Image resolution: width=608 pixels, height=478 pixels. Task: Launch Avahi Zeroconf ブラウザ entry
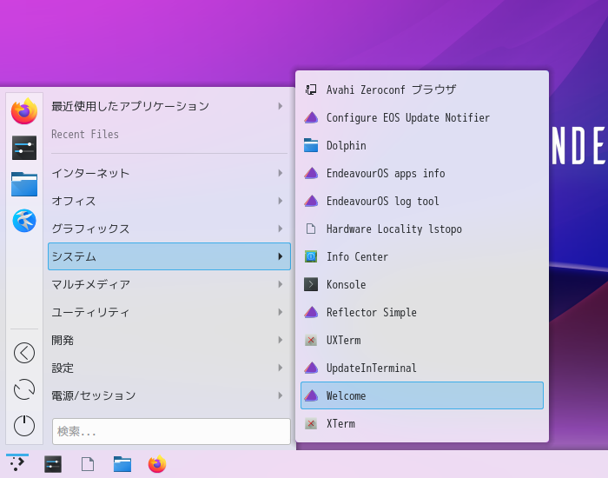(x=422, y=90)
